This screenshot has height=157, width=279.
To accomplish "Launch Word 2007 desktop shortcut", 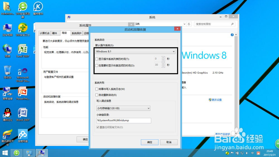I will coord(23,115).
